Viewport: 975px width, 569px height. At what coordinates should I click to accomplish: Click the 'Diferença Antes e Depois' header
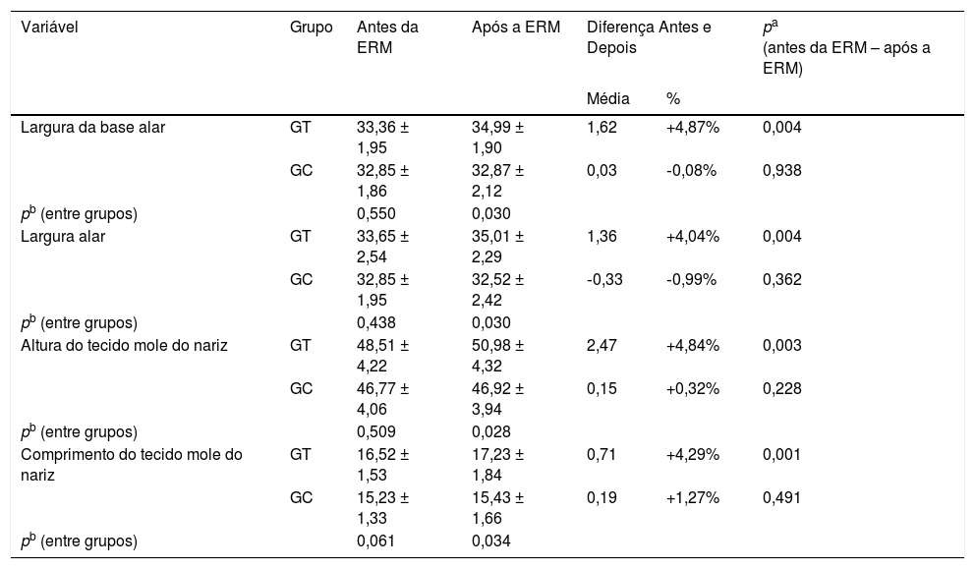click(x=648, y=36)
